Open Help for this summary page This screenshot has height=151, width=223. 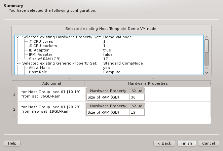click(x=12, y=143)
